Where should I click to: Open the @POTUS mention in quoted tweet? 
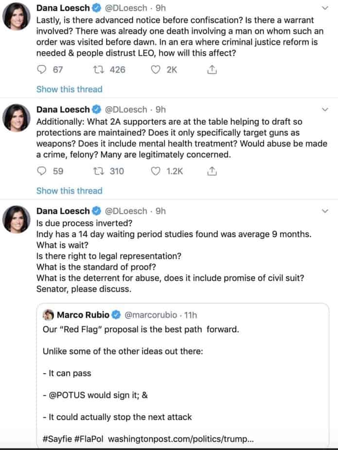click(67, 395)
